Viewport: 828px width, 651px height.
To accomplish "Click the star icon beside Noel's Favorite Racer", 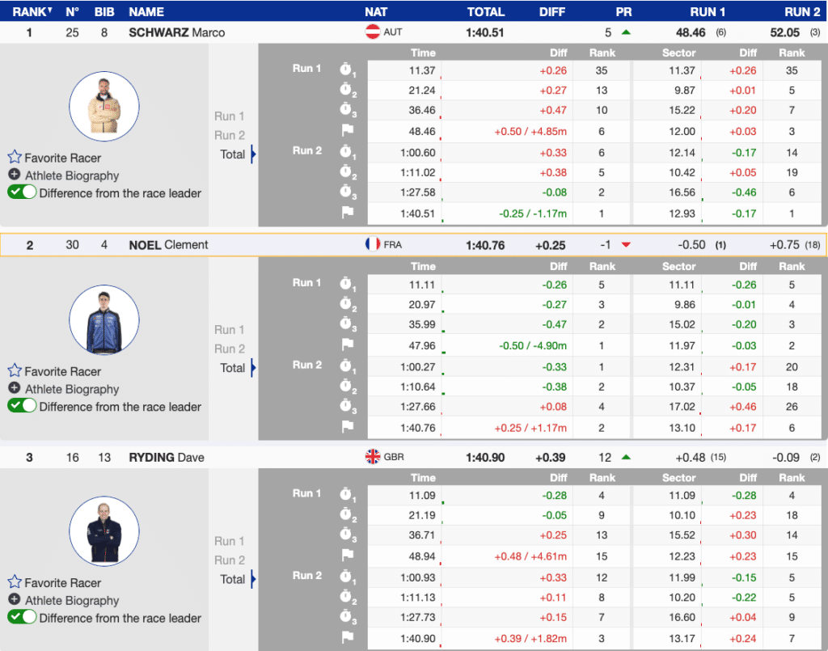I will 15,371.
